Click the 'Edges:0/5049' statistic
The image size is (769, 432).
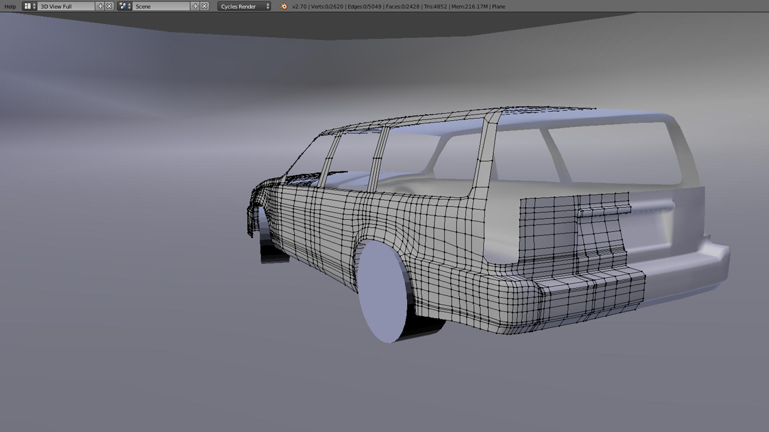[365, 6]
